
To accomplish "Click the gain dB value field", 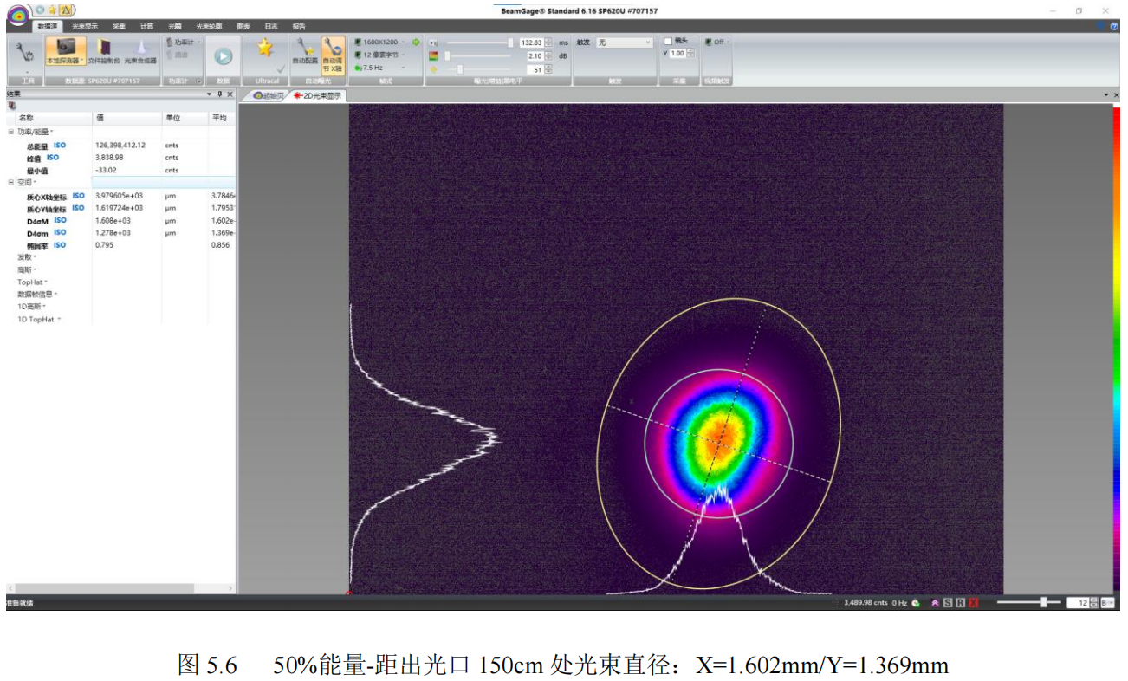I will tap(535, 55).
